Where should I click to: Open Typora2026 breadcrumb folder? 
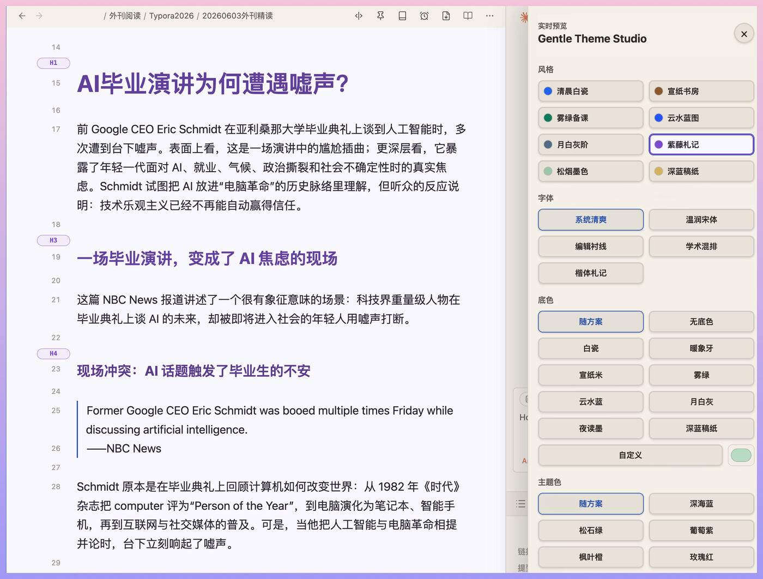point(171,16)
